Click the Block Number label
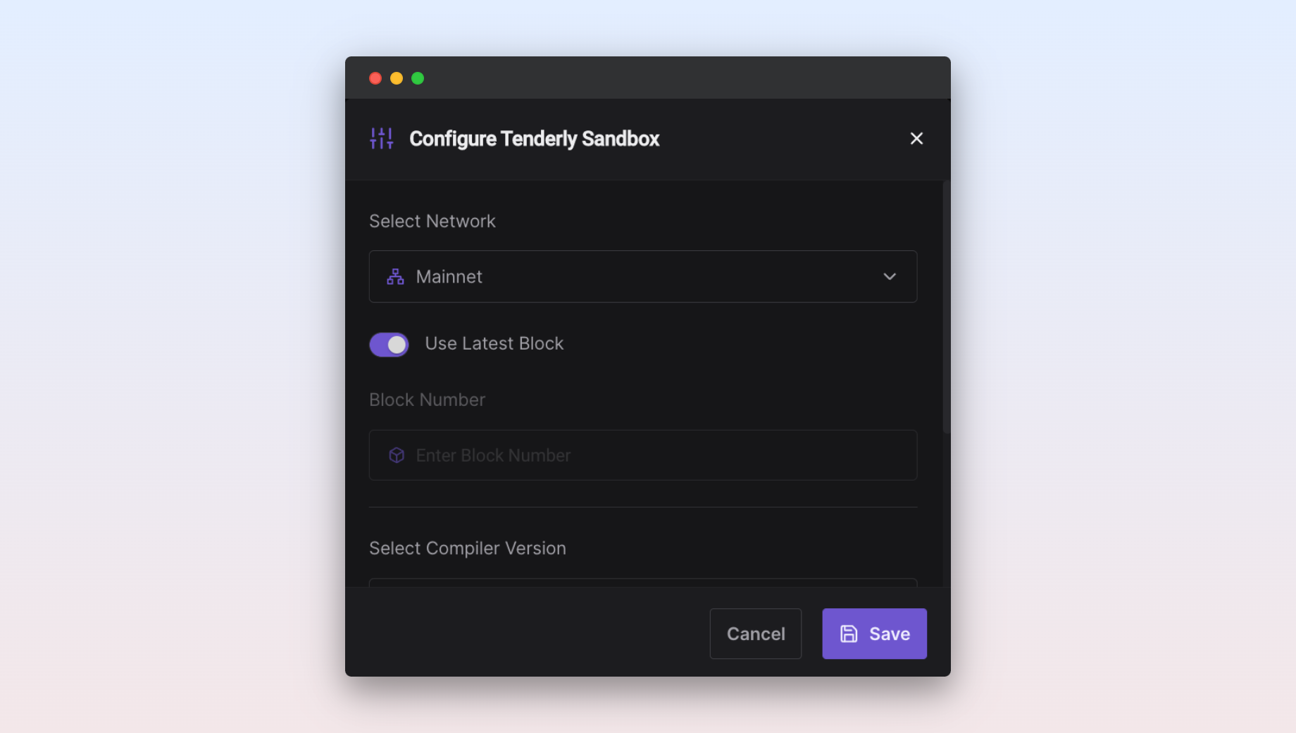 427,400
